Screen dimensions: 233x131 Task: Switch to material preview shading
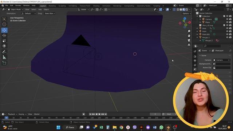pyautogui.click(x=184, y=9)
